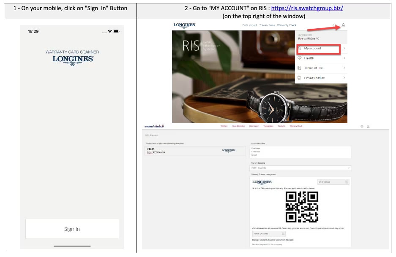Image resolution: width=396 pixels, height=257 pixels.
Task: Expand the Terms of use chevron arrow
Action: [344, 68]
